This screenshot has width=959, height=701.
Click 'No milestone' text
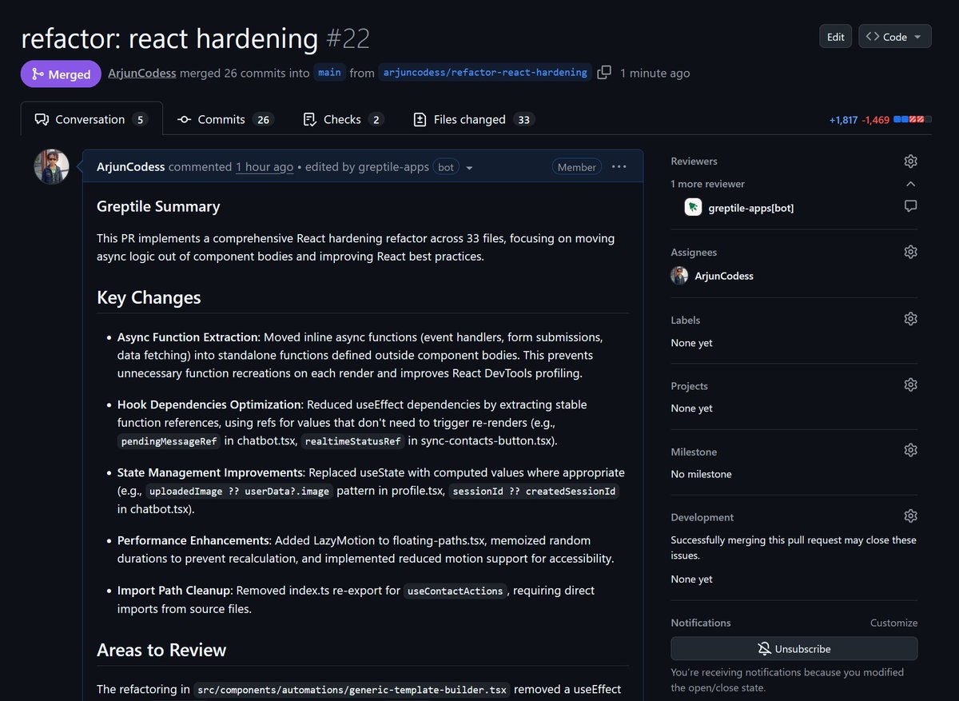[x=701, y=474]
